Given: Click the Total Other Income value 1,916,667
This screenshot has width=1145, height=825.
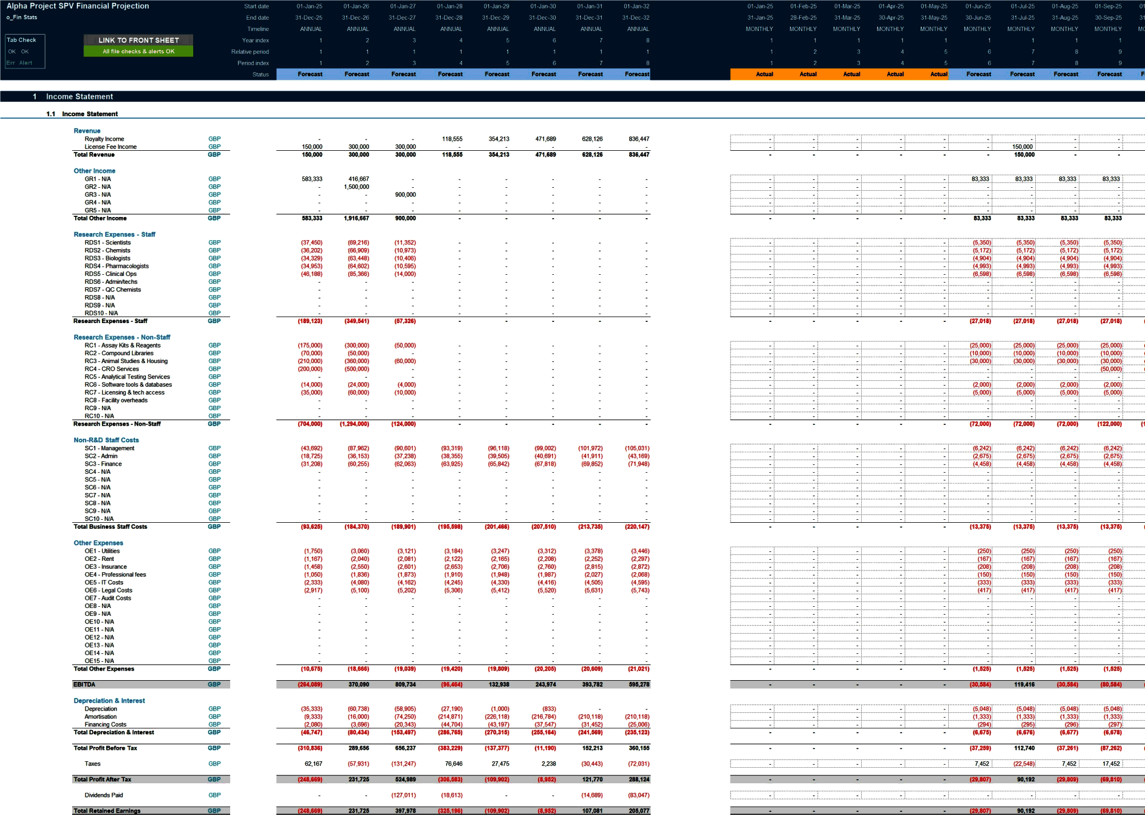Looking at the screenshot, I should (357, 218).
